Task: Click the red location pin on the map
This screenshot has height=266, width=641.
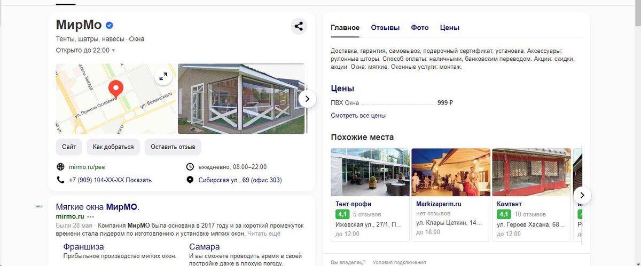Action: tap(116, 88)
